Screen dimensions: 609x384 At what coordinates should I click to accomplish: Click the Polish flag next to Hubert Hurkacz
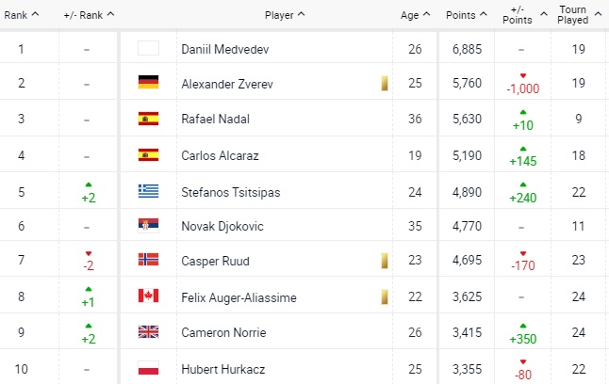(148, 368)
